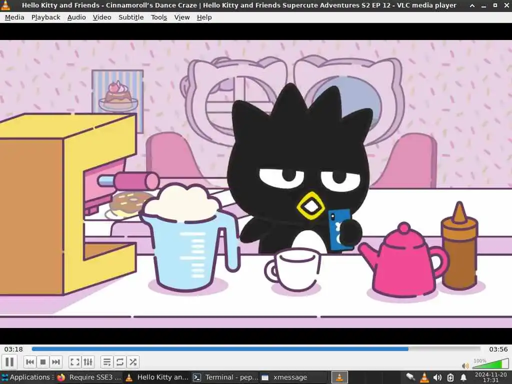Toggle the playlist view
The height and width of the screenshot is (384, 512).
pos(107,362)
